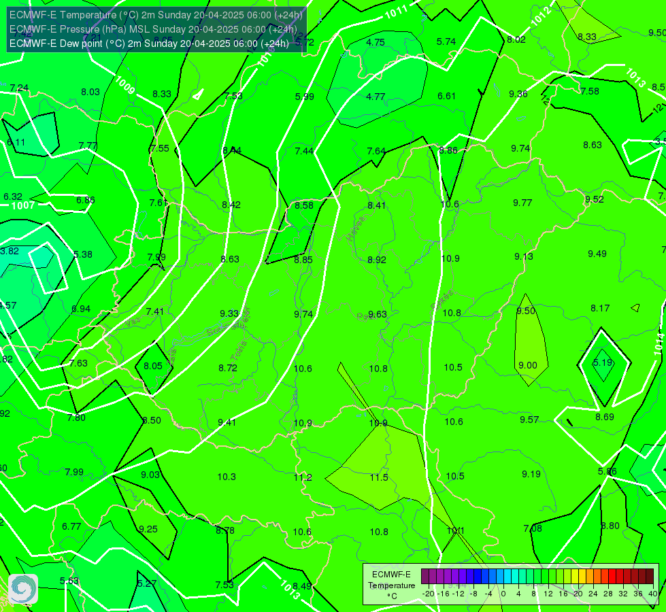Click the 5.19 temperature value in the diamond
666x612 pixels.
point(603,362)
